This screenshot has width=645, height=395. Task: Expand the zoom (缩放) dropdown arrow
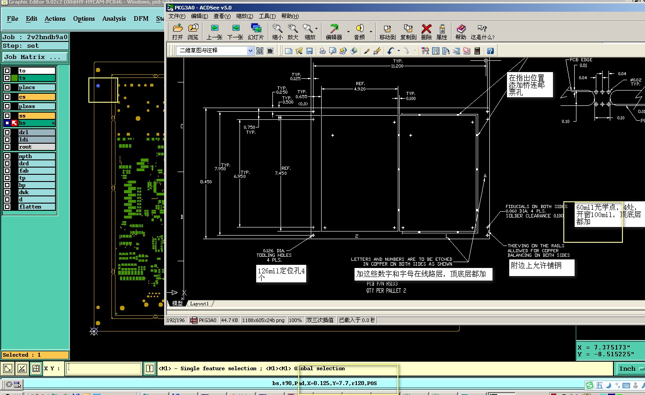point(317,28)
